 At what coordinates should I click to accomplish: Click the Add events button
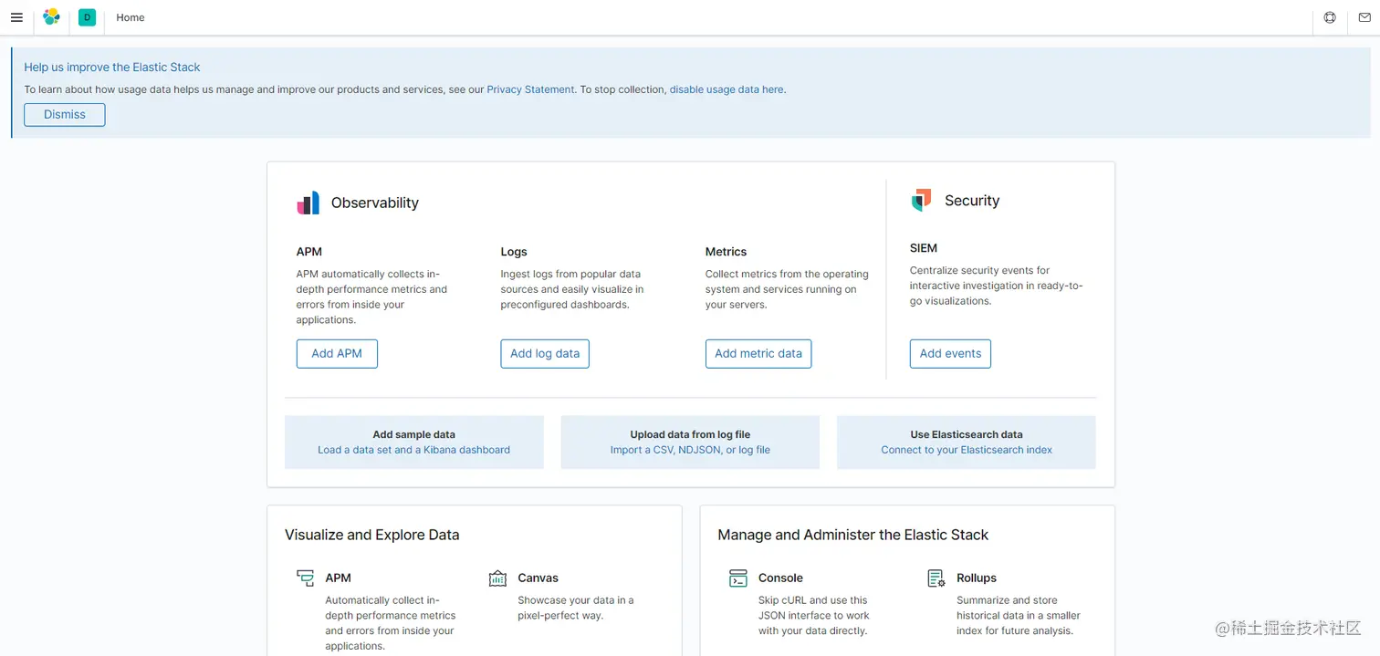coord(950,354)
